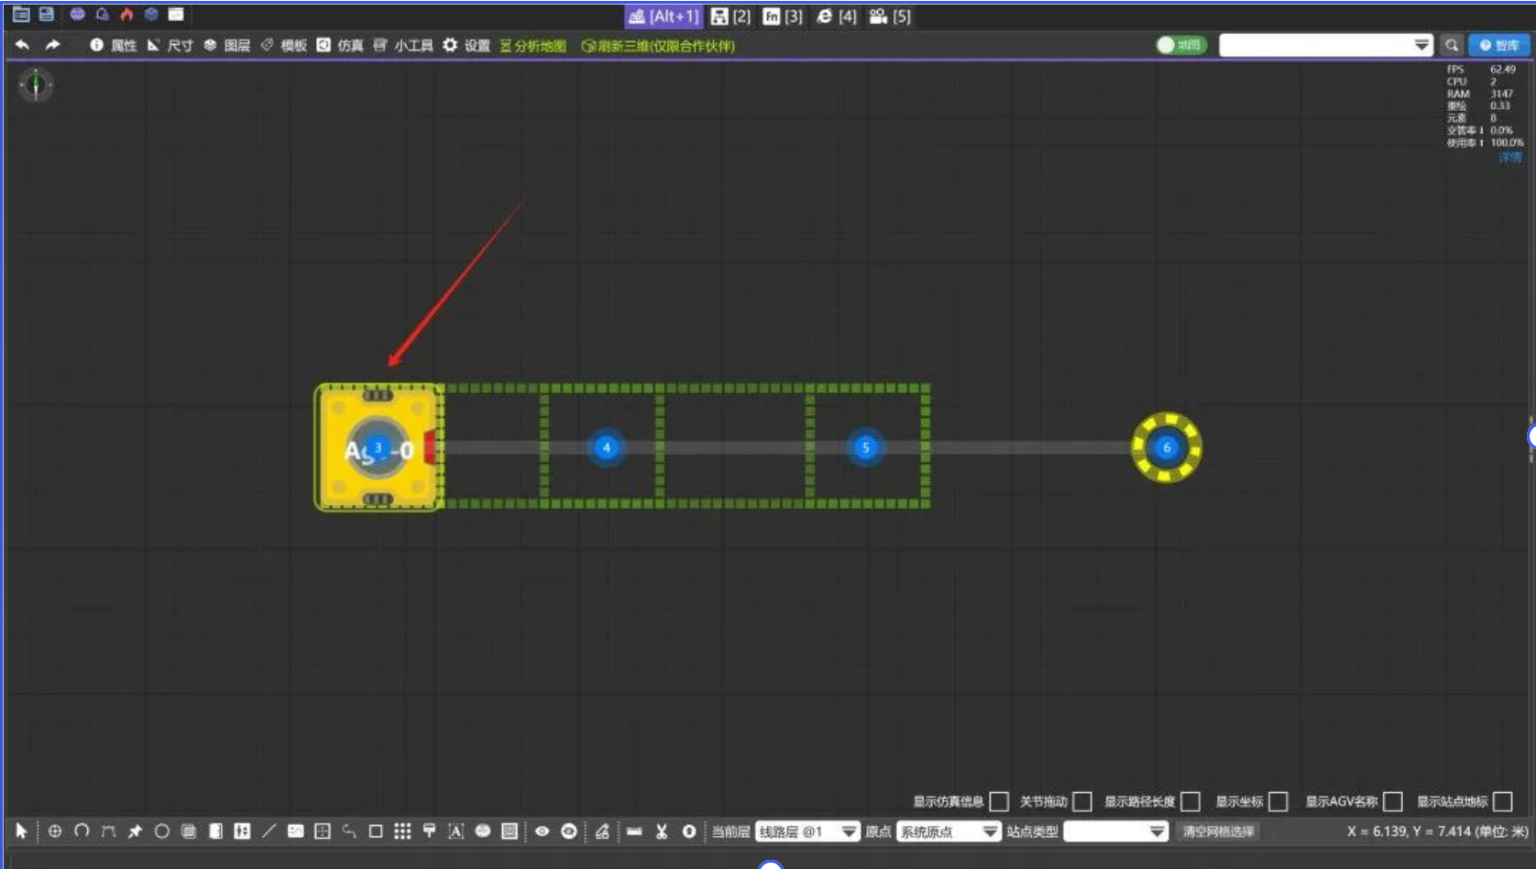Select the arrow pointer tool
1536x869 pixels.
click(x=21, y=831)
